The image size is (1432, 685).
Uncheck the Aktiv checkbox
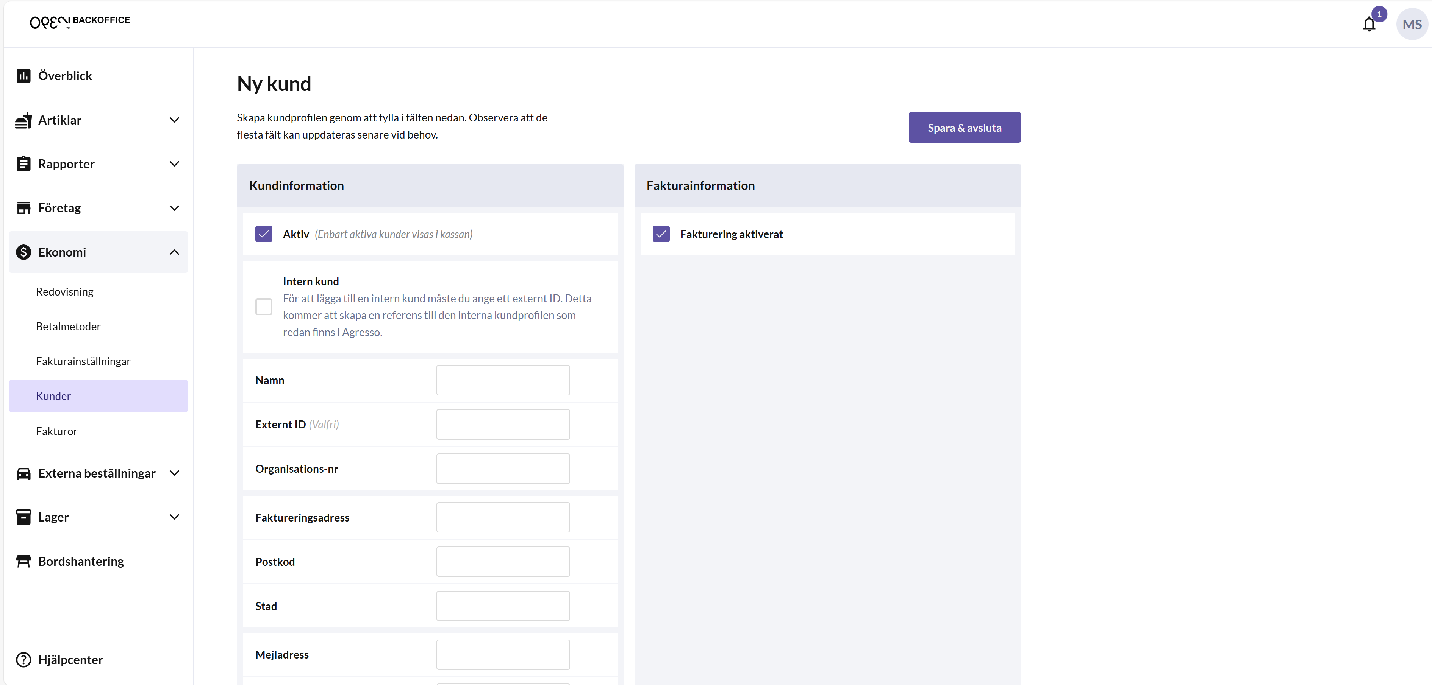tap(264, 234)
